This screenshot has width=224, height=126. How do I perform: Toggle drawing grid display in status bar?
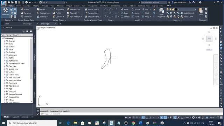(133, 118)
